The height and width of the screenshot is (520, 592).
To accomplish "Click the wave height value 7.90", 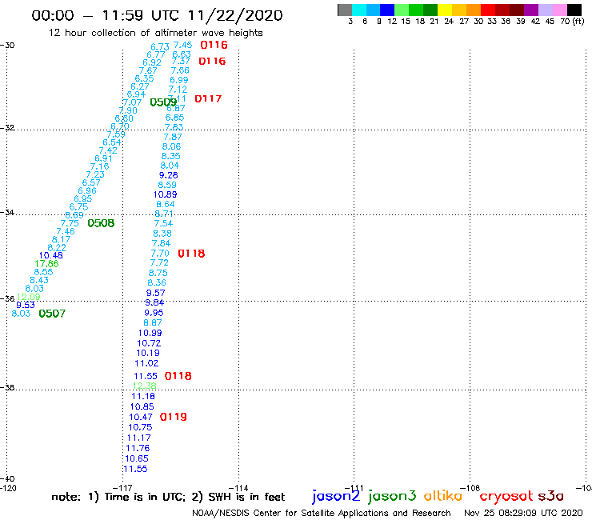I will tap(128, 110).
